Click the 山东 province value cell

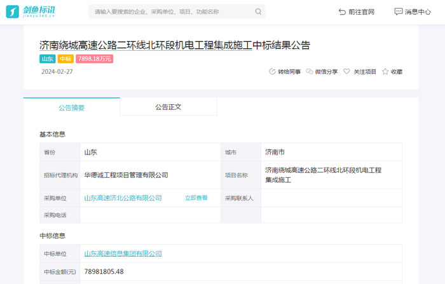point(151,152)
